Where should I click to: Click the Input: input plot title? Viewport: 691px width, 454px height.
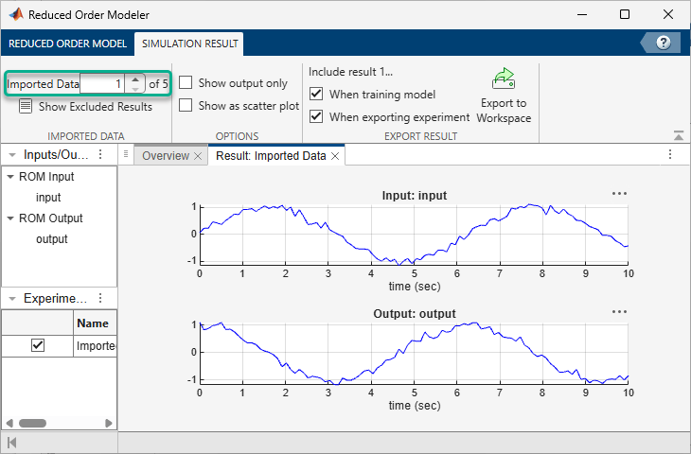(415, 196)
